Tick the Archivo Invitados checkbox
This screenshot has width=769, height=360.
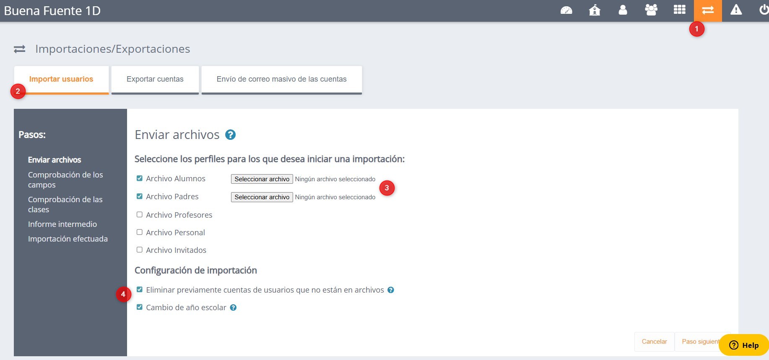(x=140, y=250)
